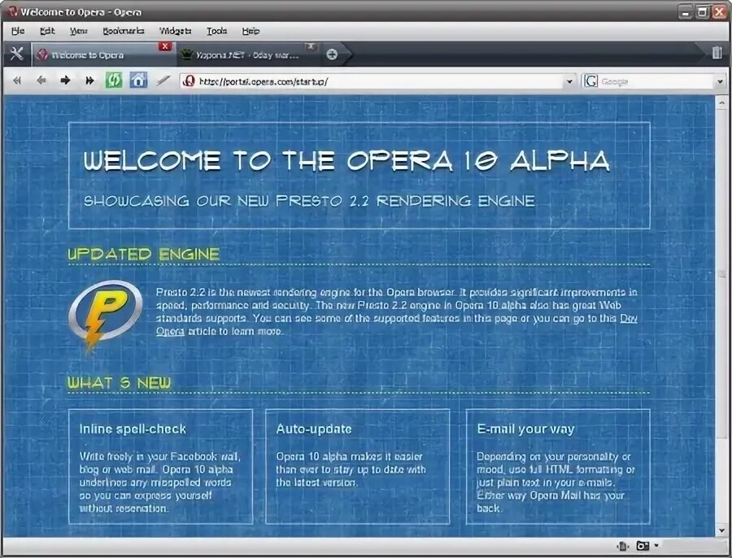
Task: Open a new tab with the plus button
Action: click(x=330, y=55)
